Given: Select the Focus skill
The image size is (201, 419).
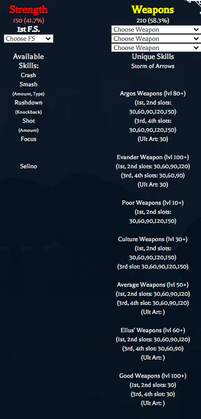Looking at the screenshot, I should [x=28, y=139].
